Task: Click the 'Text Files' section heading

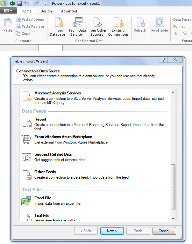Action: (x=32, y=190)
